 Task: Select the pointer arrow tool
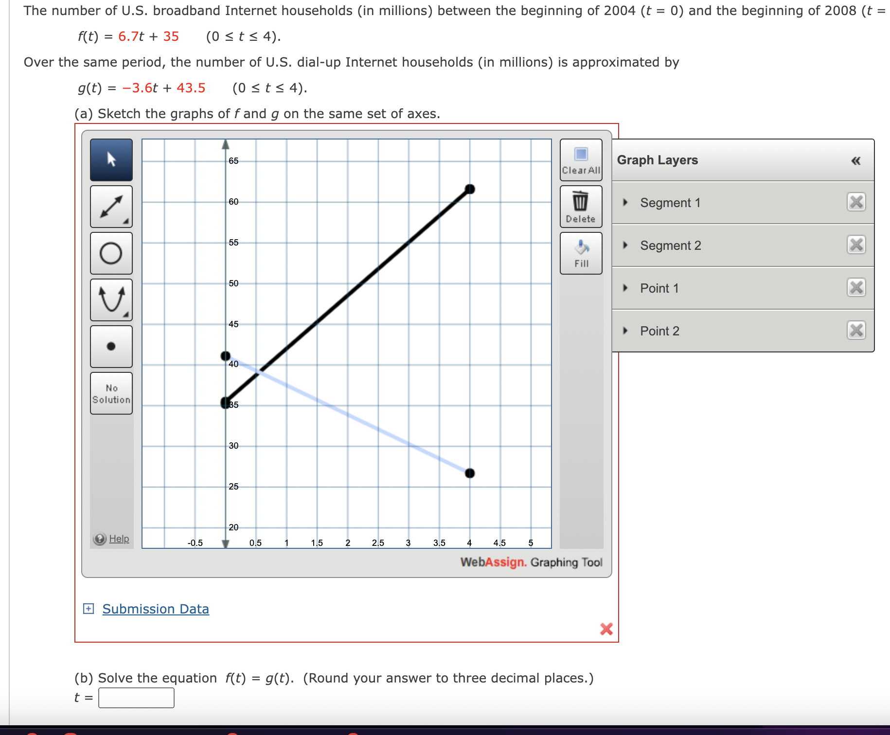[111, 160]
